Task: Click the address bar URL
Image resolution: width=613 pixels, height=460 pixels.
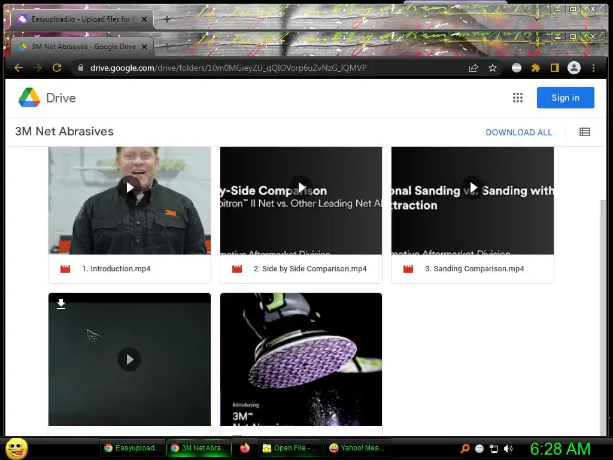Action: click(x=228, y=68)
